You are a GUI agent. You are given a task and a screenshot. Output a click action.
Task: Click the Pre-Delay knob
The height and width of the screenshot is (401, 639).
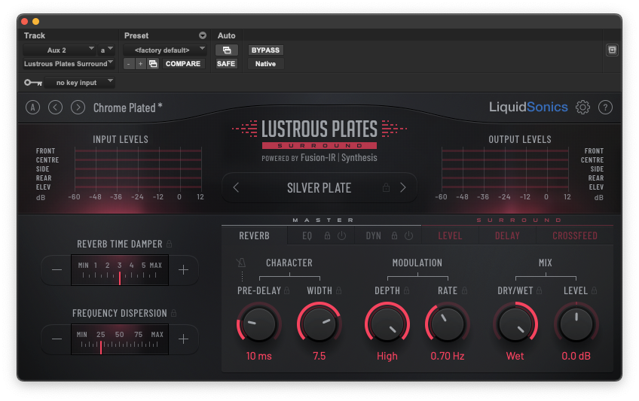tap(258, 324)
